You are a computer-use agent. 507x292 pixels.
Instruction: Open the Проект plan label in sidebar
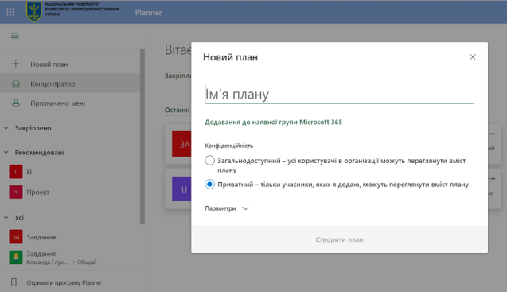(38, 192)
